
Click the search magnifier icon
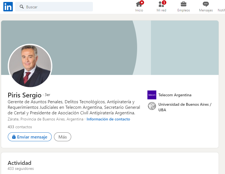(21, 6)
